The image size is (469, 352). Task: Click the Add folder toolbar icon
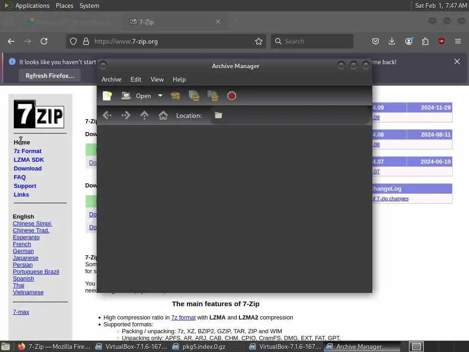point(213,96)
